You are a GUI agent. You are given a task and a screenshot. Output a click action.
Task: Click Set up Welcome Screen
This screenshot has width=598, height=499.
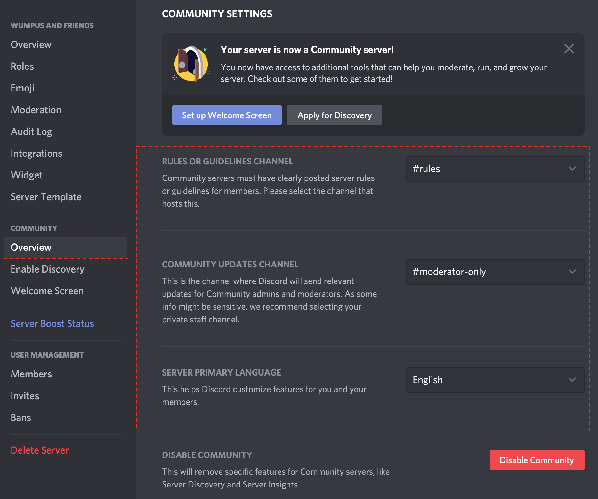click(226, 115)
